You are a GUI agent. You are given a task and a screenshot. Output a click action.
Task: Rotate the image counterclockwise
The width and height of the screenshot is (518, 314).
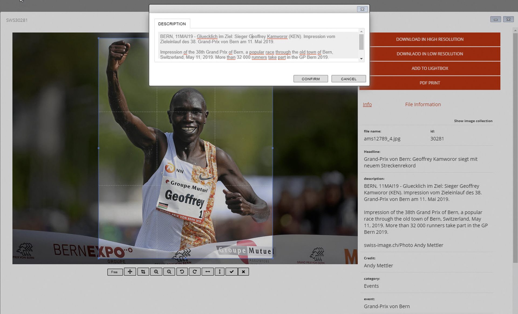coord(182,272)
